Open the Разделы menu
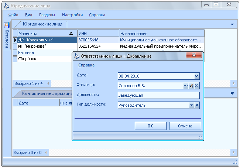The image size is (240, 168). coord(47,15)
